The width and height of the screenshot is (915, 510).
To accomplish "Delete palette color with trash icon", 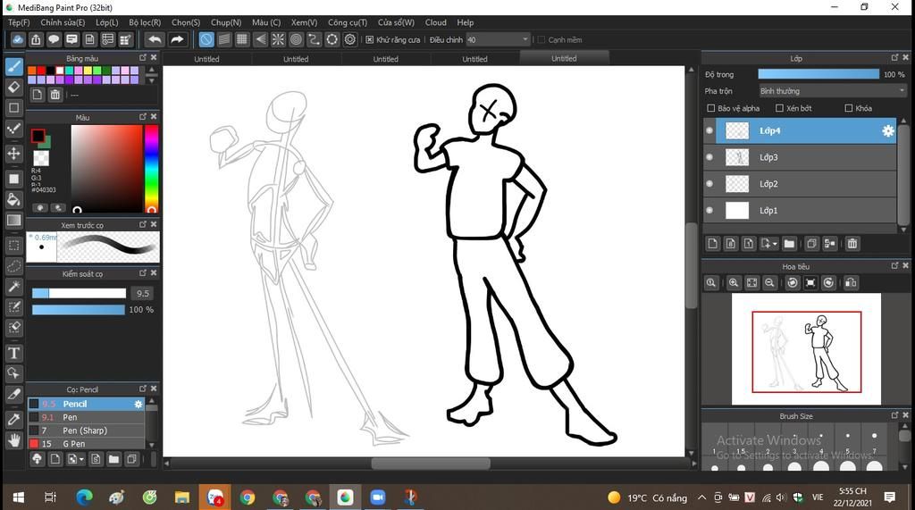I will pos(55,95).
